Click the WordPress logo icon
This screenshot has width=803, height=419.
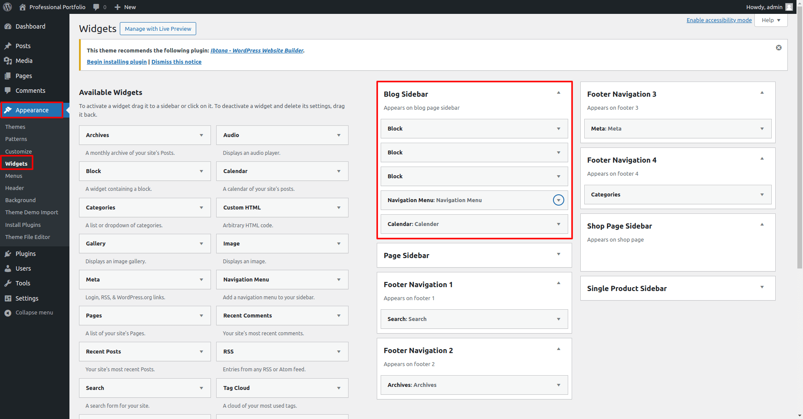point(7,7)
